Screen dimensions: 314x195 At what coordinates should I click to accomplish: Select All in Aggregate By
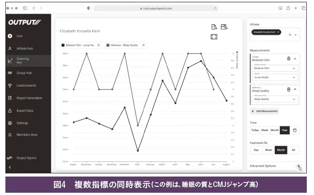293,150
